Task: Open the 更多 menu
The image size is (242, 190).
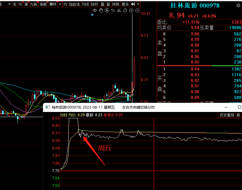Action: pyautogui.click(x=125, y=4)
